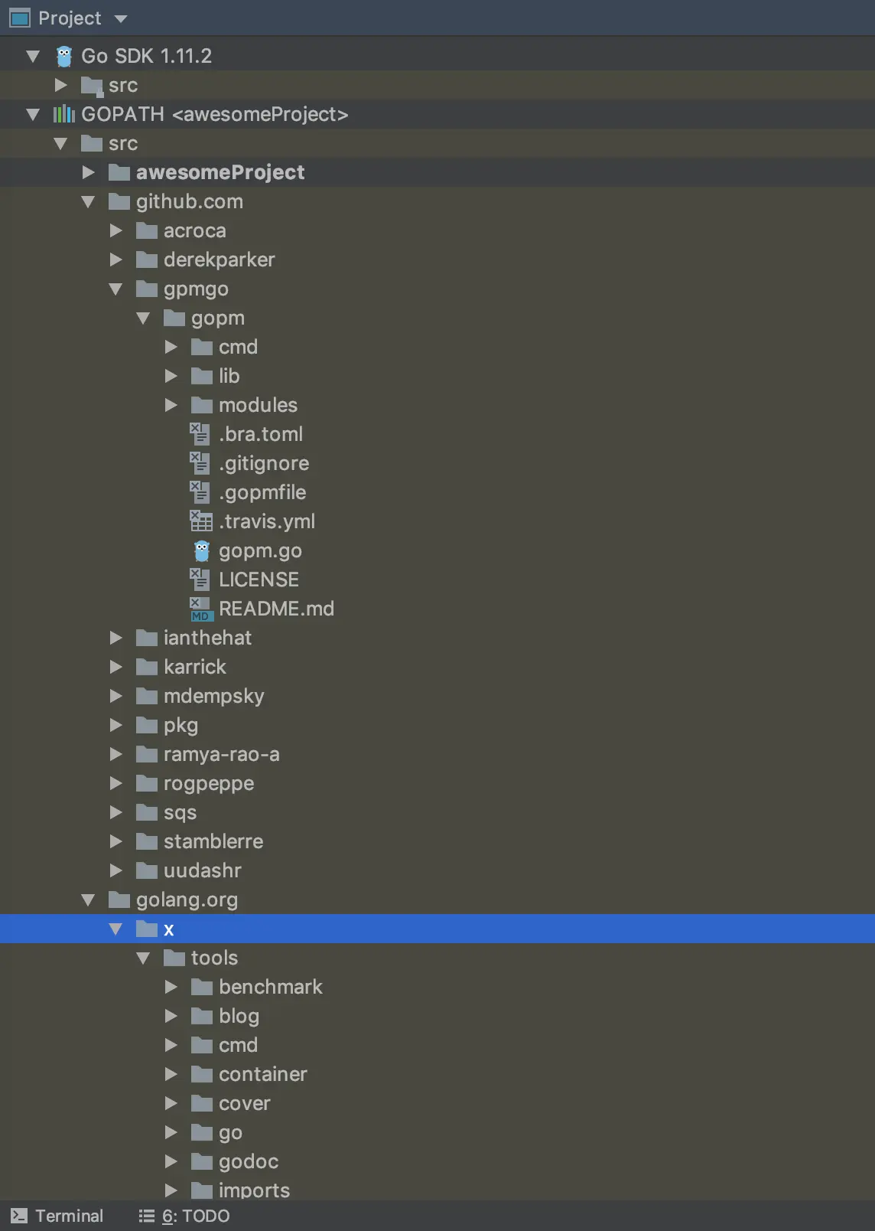This screenshot has height=1231, width=875.
Task: Collapse the src folder under GOPATH
Action: 60,143
